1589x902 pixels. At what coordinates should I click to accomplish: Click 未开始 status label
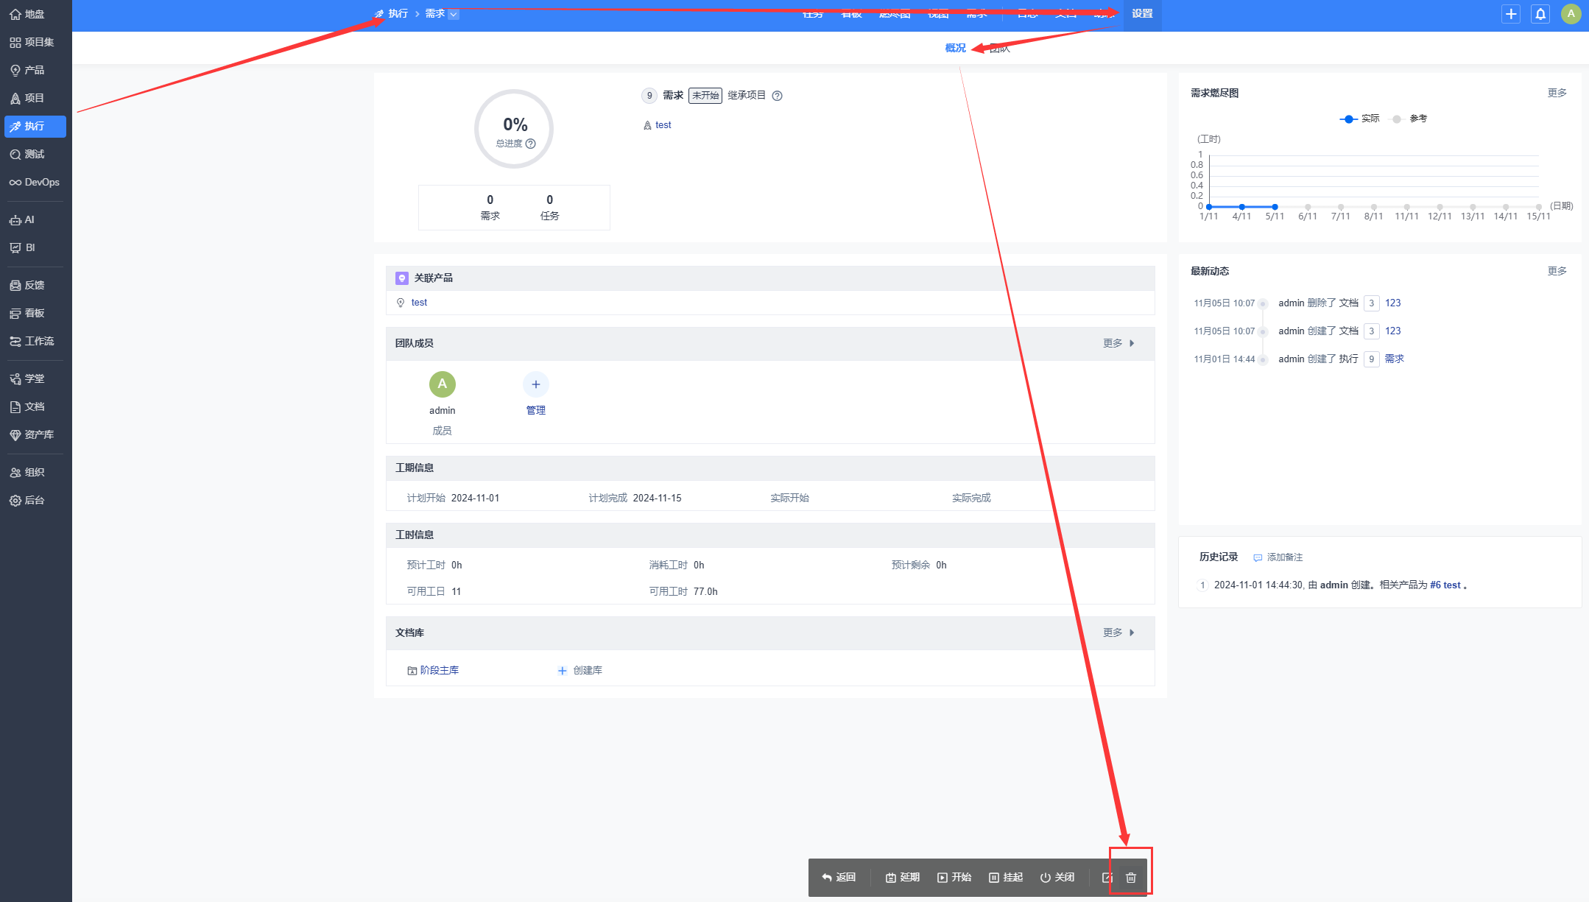705,95
